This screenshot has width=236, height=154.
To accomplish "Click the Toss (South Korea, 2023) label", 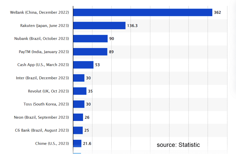I will (x=46, y=104).
